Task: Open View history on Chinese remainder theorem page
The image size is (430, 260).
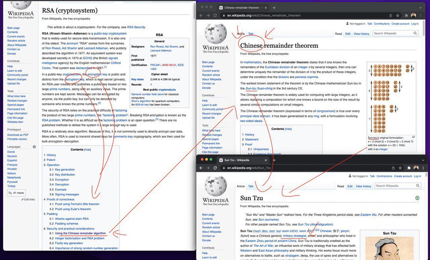Action: 361,34
